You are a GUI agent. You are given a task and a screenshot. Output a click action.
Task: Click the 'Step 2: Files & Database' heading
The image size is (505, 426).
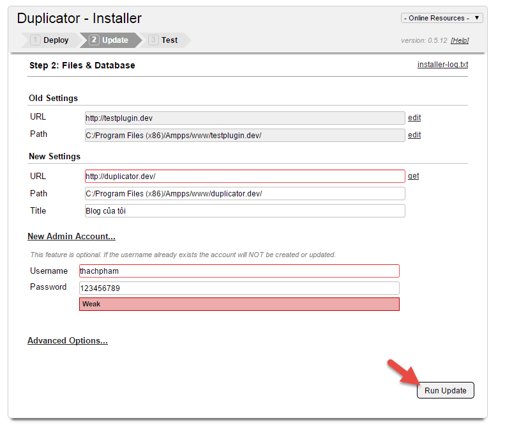point(82,65)
